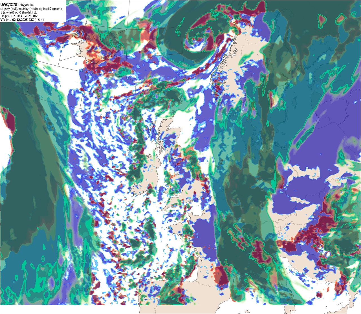Click the 'Lágský (blá), miðský (rauð)' legend line
Viewport: 361px width, 314px height.
[x=31, y=8]
